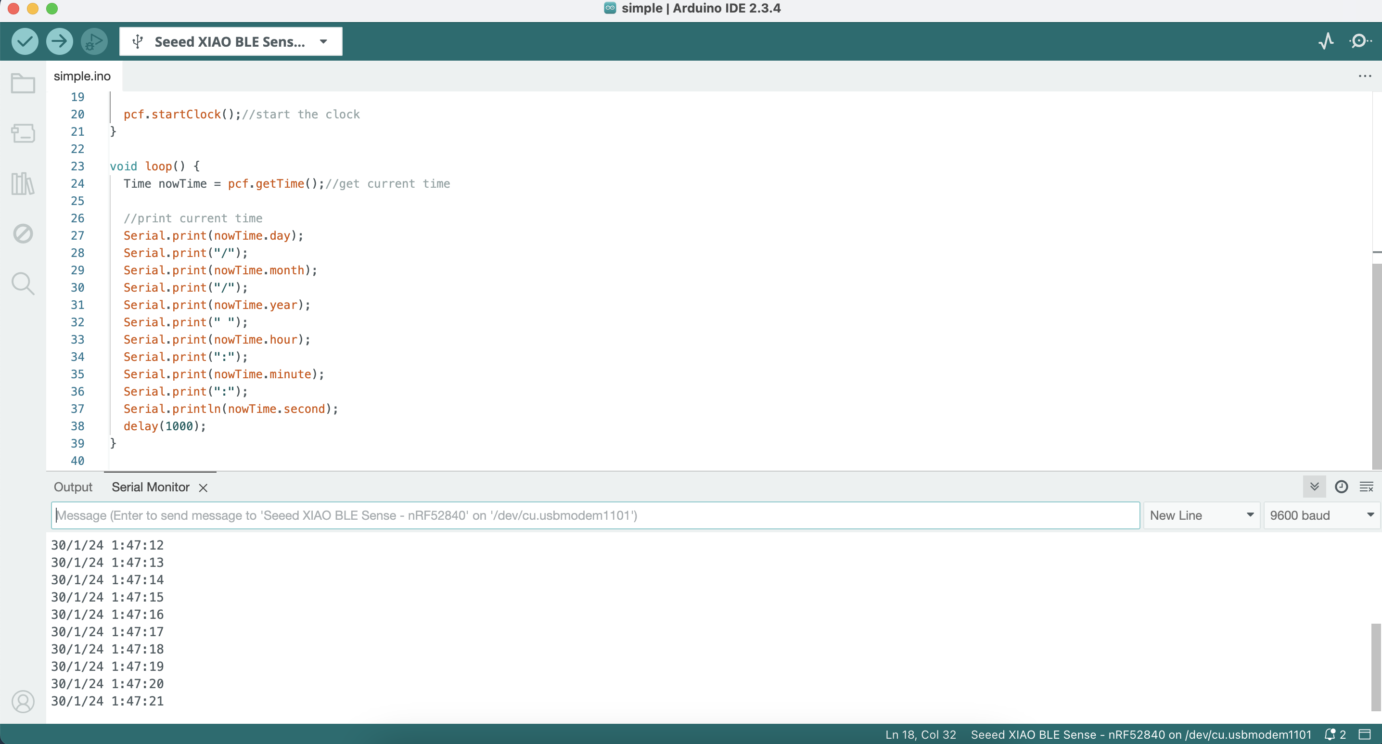Open the Search sidebar panel
Viewport: 1382px width, 744px height.
click(23, 283)
